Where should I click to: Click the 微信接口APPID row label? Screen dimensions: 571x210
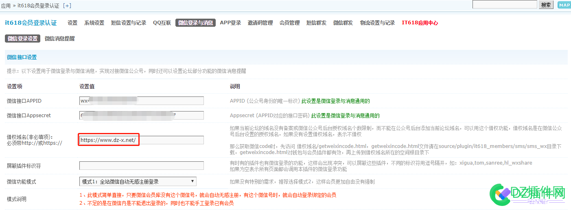[x=24, y=101]
